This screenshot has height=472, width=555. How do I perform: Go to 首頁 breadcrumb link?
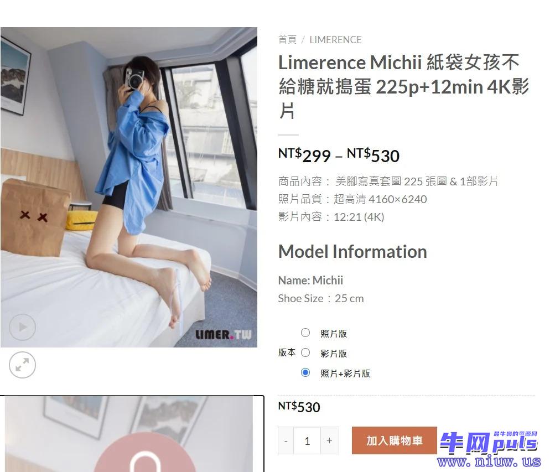click(287, 40)
